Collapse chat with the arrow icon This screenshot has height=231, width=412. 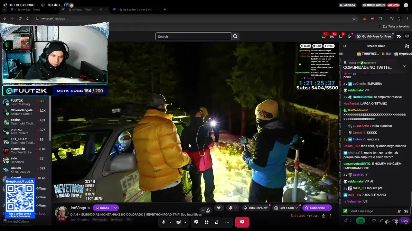point(344,46)
